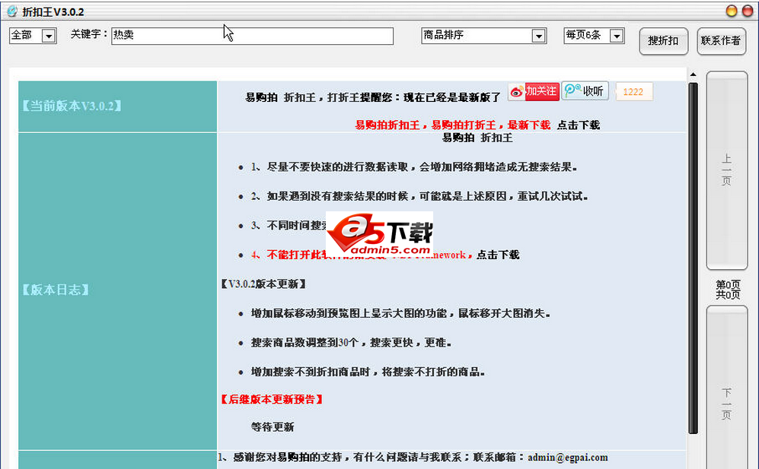This screenshot has height=469, width=759.
Task: Click the line 尽量不要快速的进行数据读取
Action: [x=414, y=167]
